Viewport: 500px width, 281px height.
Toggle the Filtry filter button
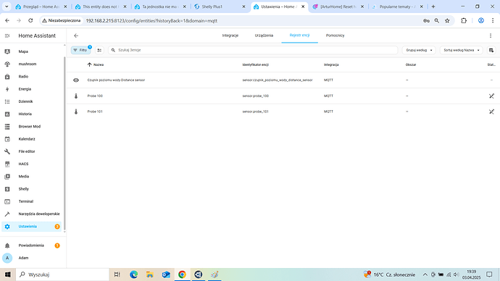(x=81, y=50)
